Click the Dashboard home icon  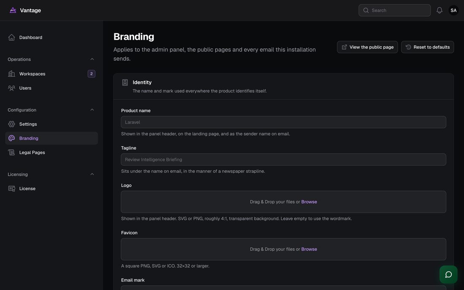(11, 38)
